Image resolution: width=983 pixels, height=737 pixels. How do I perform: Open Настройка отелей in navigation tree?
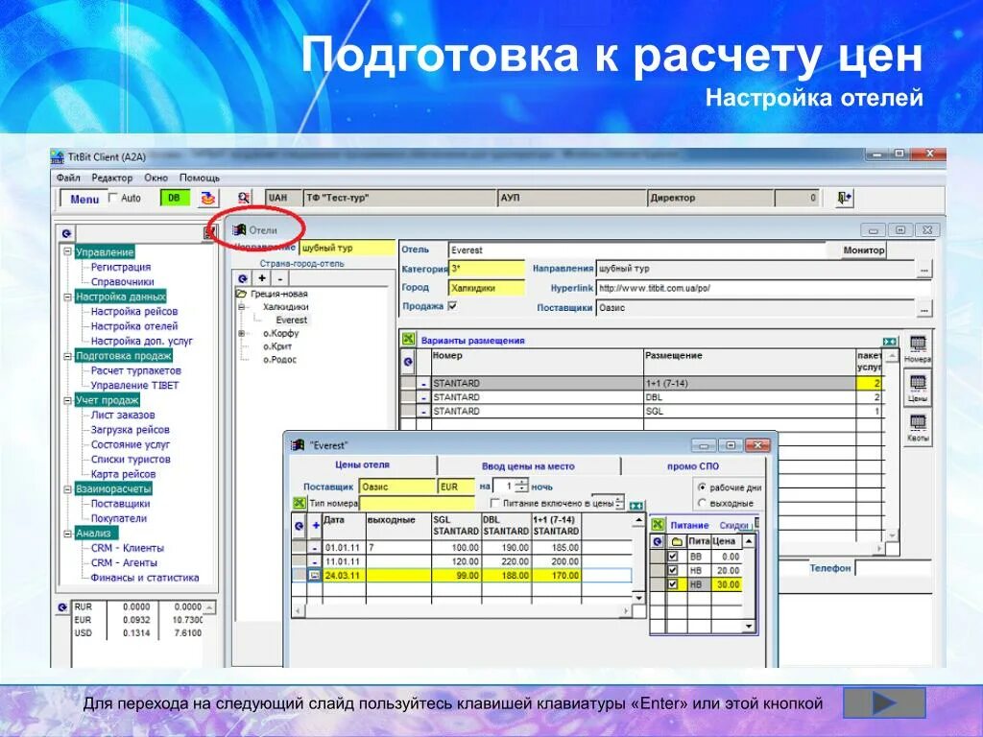pos(134,326)
